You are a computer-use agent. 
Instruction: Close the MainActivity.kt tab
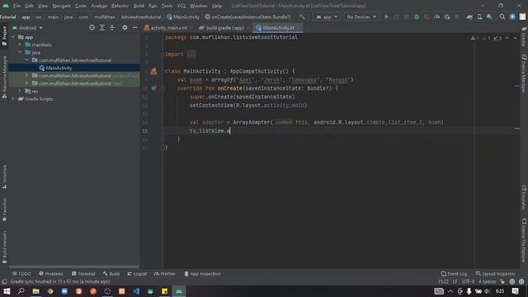click(299, 27)
